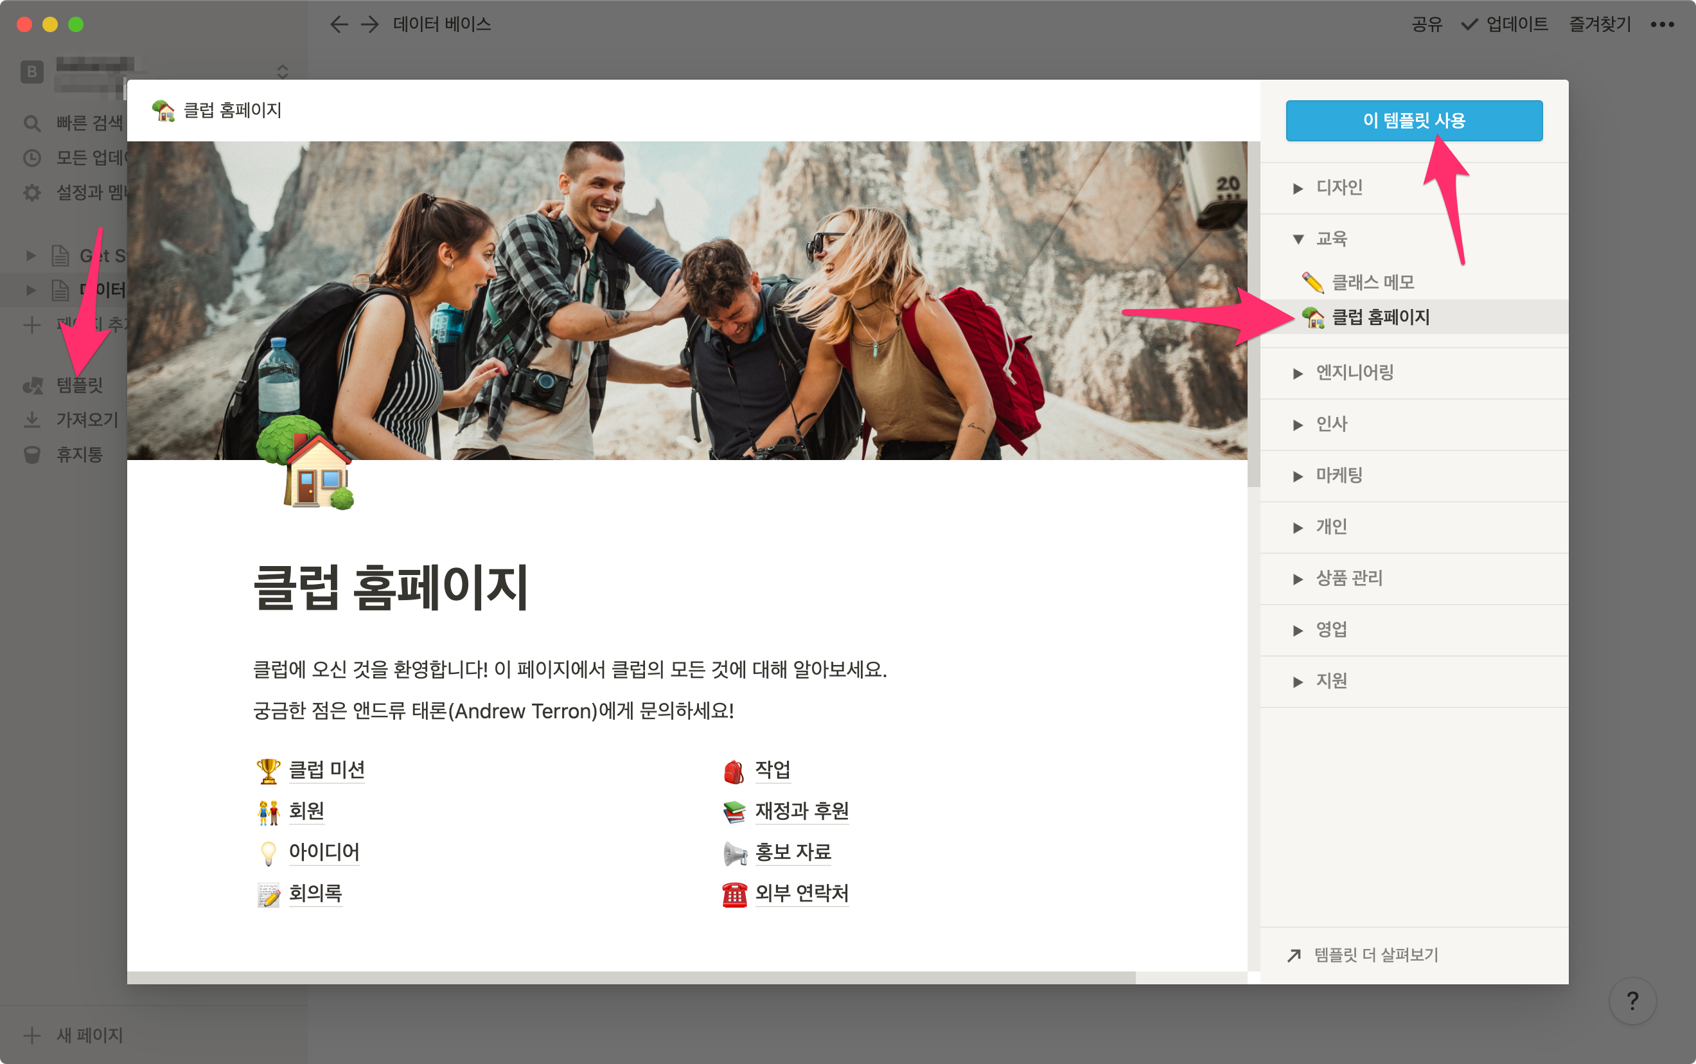Open the workspace switcher chevron
Viewport: 1696px width, 1064px height.
pos(282,72)
